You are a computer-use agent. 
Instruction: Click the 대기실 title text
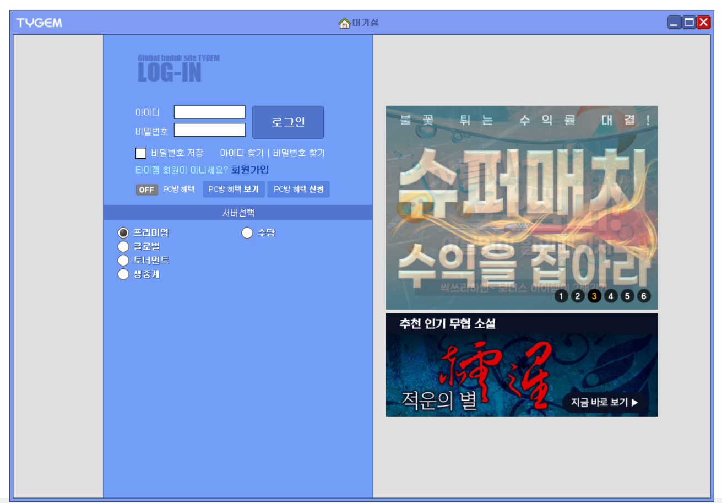(x=365, y=23)
